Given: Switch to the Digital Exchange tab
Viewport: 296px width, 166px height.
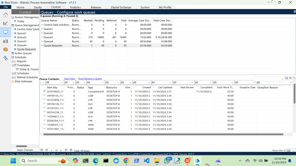Looking at the screenshot, I should pyautogui.click(x=121, y=7).
